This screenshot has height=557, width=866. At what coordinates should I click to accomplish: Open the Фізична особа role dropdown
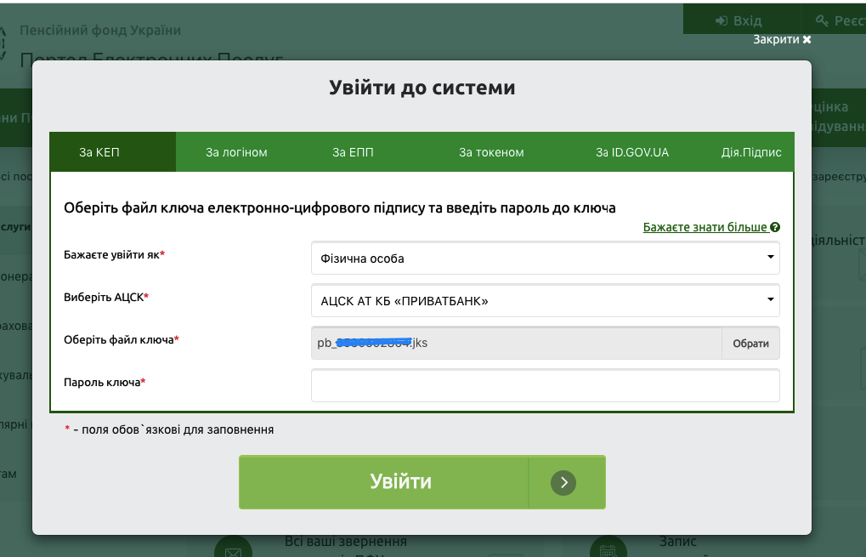pyautogui.click(x=544, y=258)
